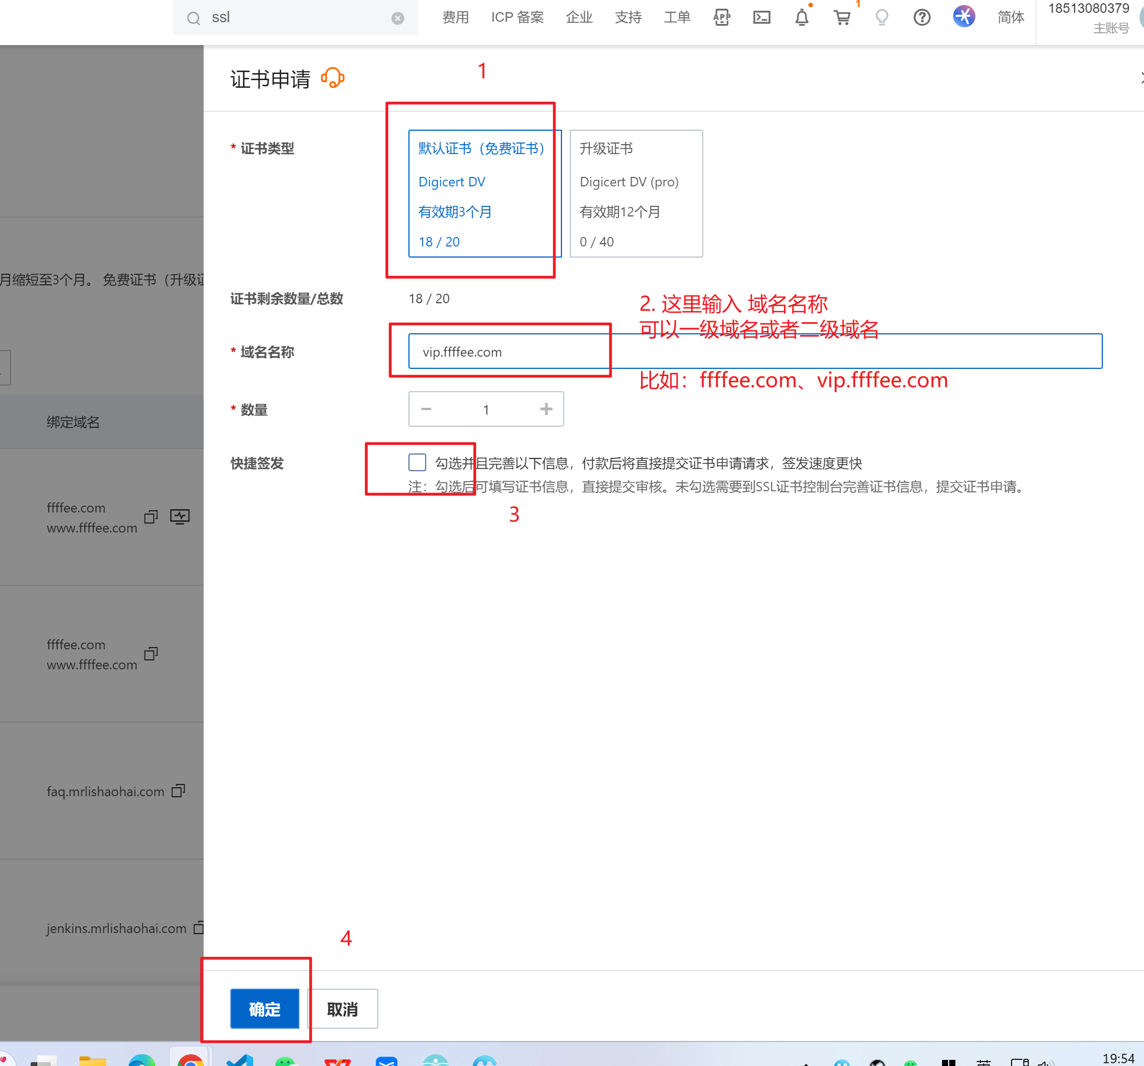
Task: Open Chrome from the taskbar
Action: [x=190, y=1060]
